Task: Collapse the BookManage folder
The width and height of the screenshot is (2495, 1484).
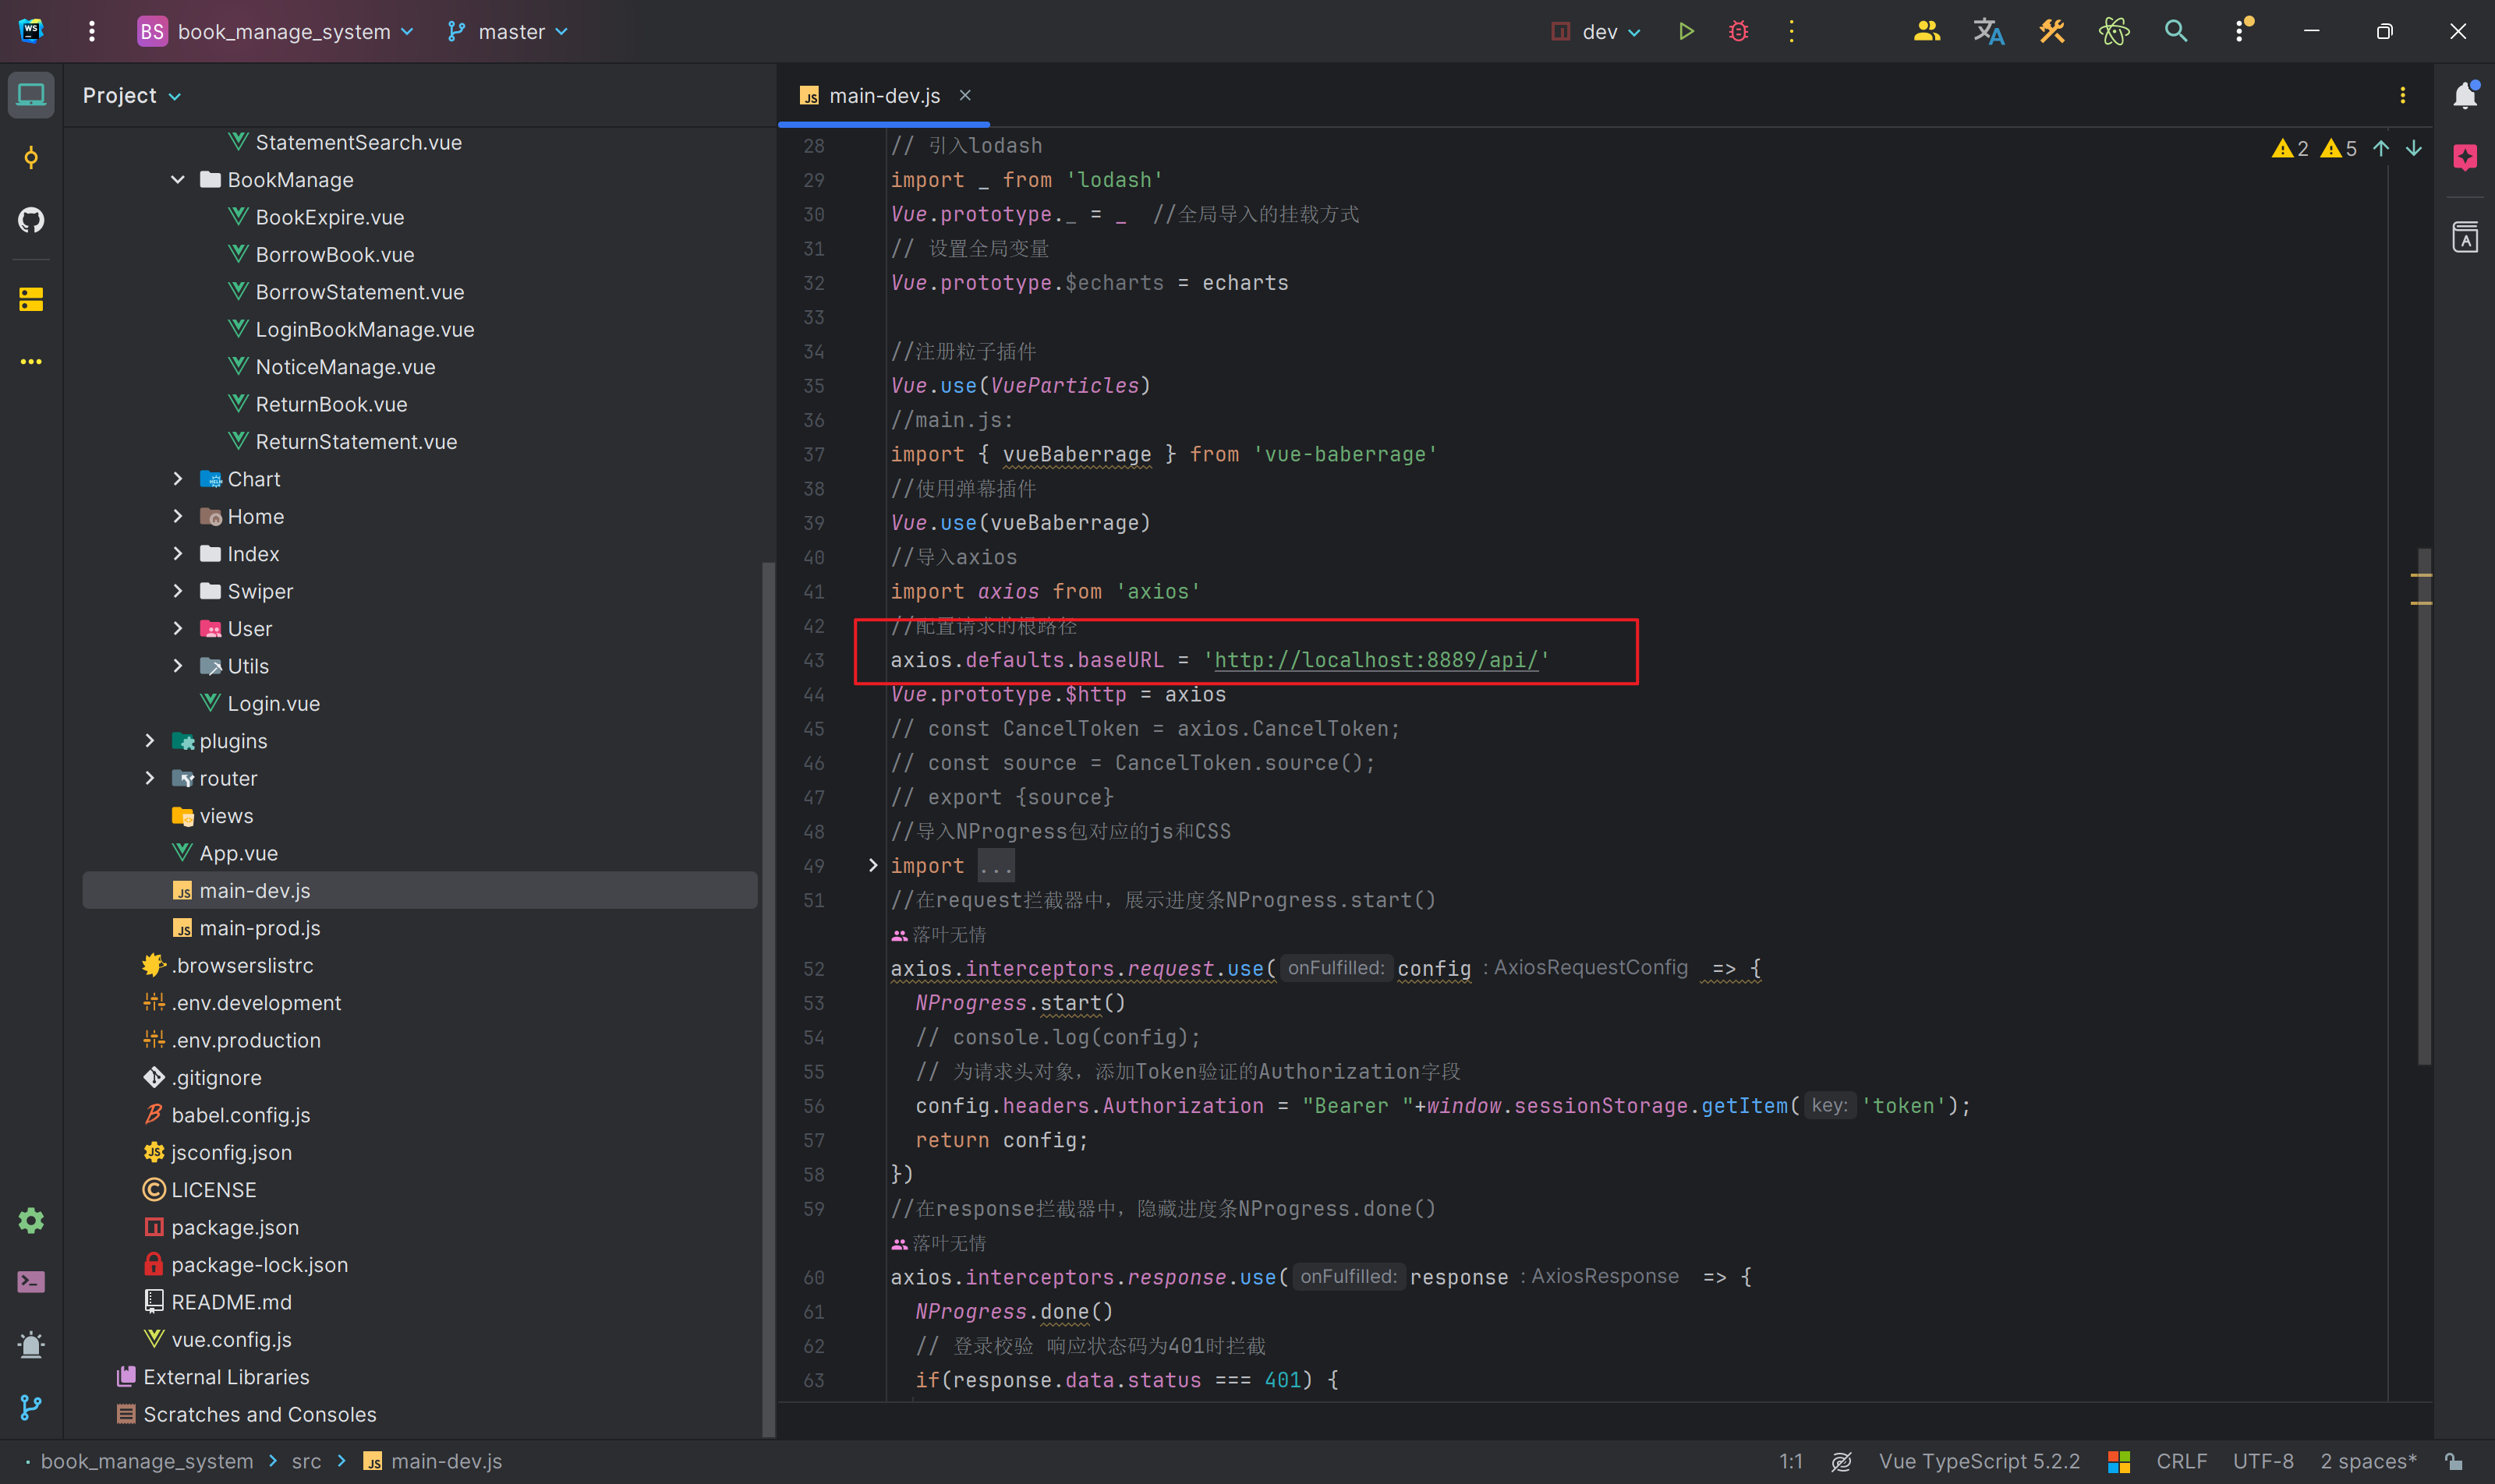Action: pyautogui.click(x=178, y=180)
